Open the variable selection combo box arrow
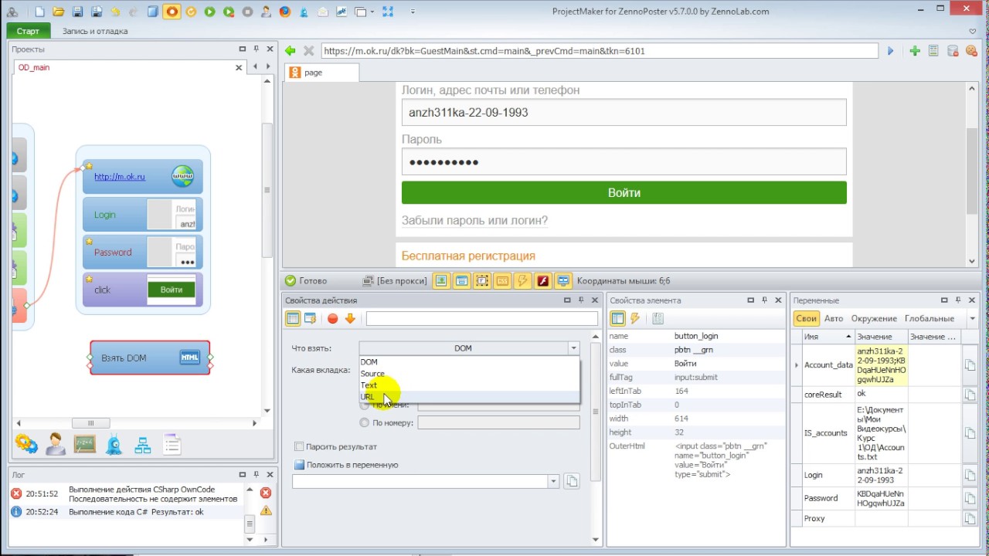The height and width of the screenshot is (556, 989). (x=553, y=481)
